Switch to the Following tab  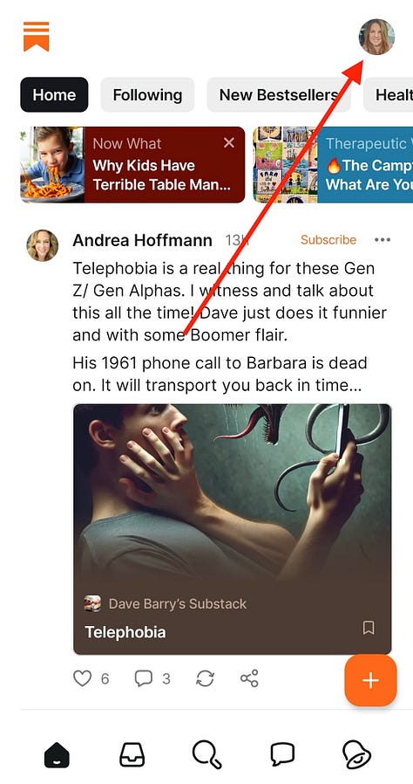coord(147,94)
